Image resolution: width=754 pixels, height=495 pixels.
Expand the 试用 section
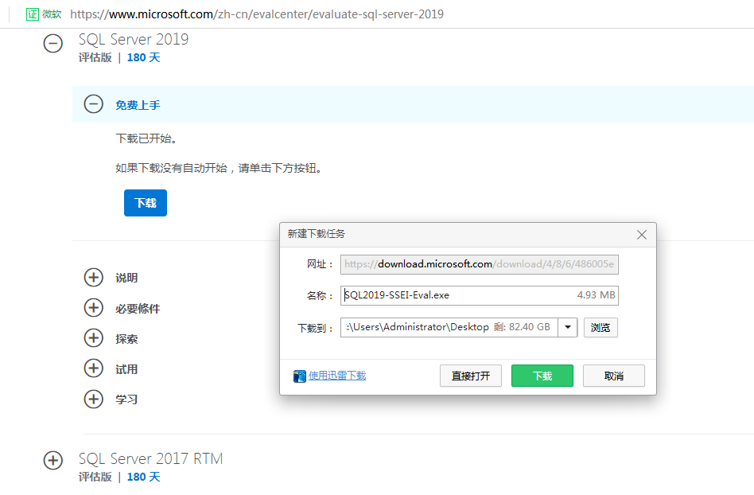coord(93,368)
